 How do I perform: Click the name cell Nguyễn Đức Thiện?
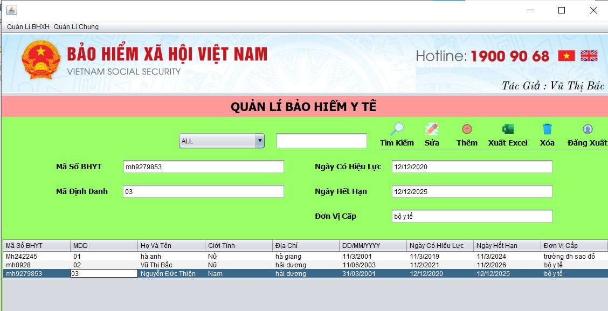click(171, 274)
